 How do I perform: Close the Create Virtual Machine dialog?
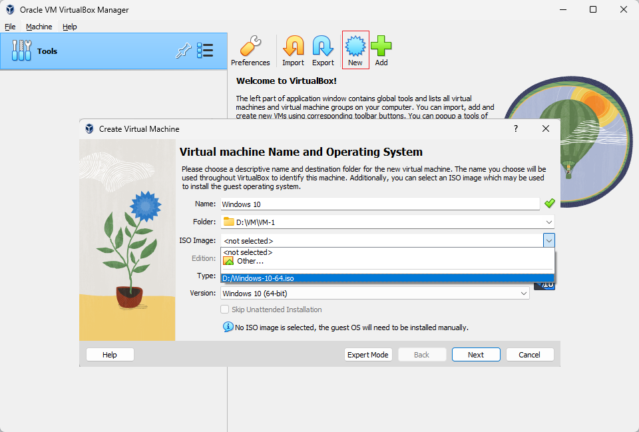[546, 128]
